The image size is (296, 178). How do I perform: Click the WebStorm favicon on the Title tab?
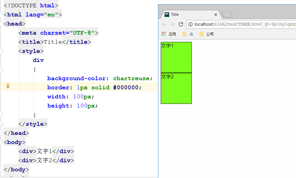pyautogui.click(x=167, y=15)
